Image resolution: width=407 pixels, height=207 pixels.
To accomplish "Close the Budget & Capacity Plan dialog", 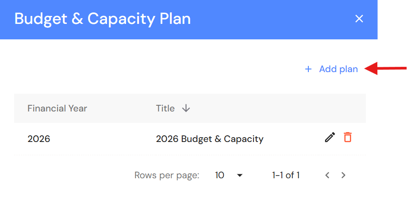I will point(359,19).
